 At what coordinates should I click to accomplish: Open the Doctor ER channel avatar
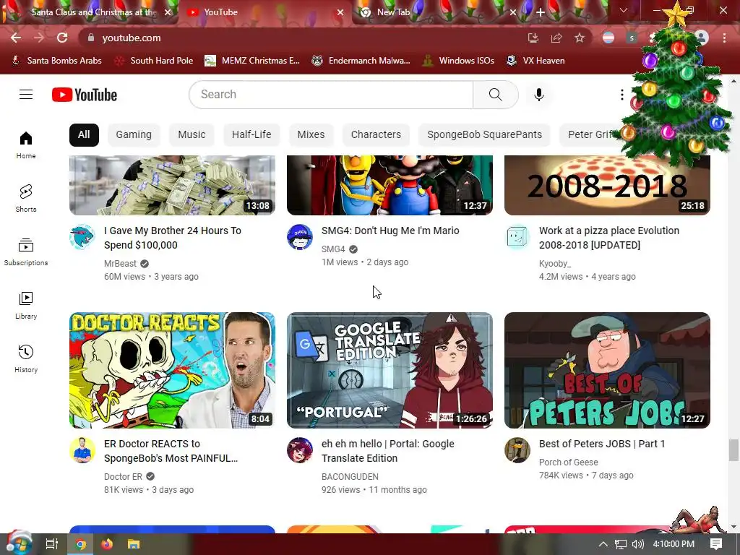[82, 449]
